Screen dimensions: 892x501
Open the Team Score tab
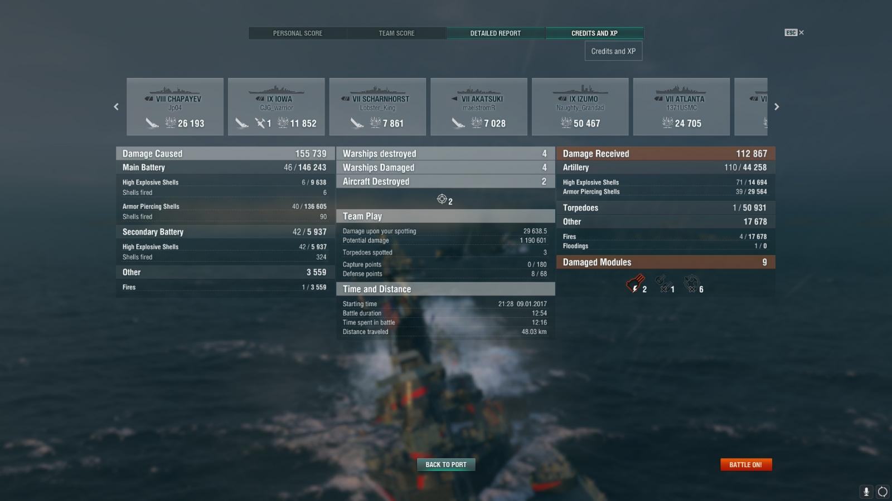pos(396,33)
